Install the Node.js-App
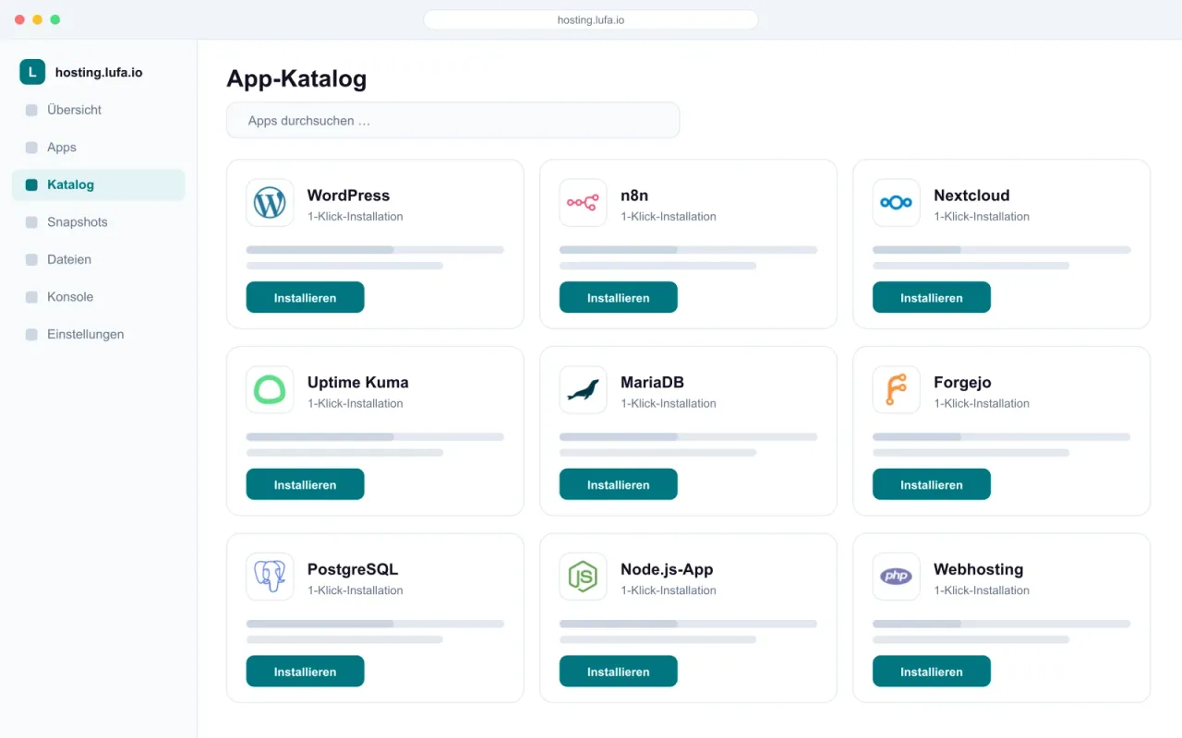1182x738 pixels. pyautogui.click(x=618, y=672)
